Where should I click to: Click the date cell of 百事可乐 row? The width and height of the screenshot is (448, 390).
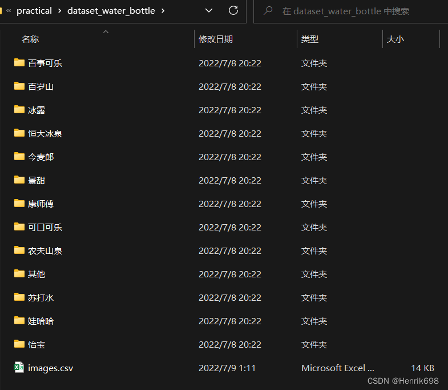[x=230, y=63]
